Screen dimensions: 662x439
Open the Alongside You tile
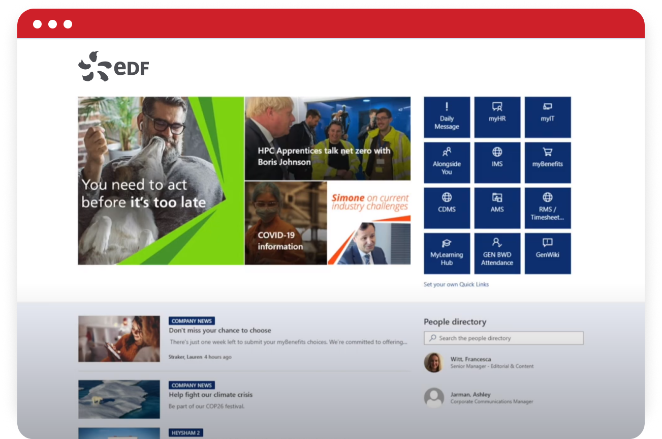447,163
